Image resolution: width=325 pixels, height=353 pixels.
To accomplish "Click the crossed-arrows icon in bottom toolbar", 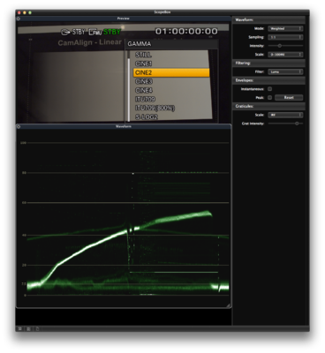I will click(19, 329).
